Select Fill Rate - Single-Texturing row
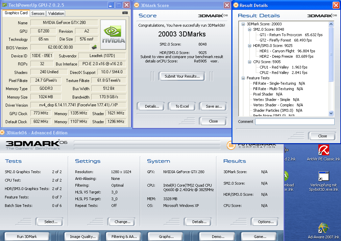 coord(279,84)
